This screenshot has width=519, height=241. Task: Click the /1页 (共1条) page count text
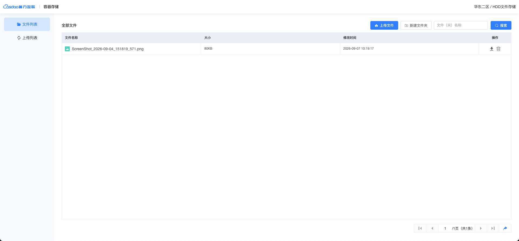click(462, 228)
